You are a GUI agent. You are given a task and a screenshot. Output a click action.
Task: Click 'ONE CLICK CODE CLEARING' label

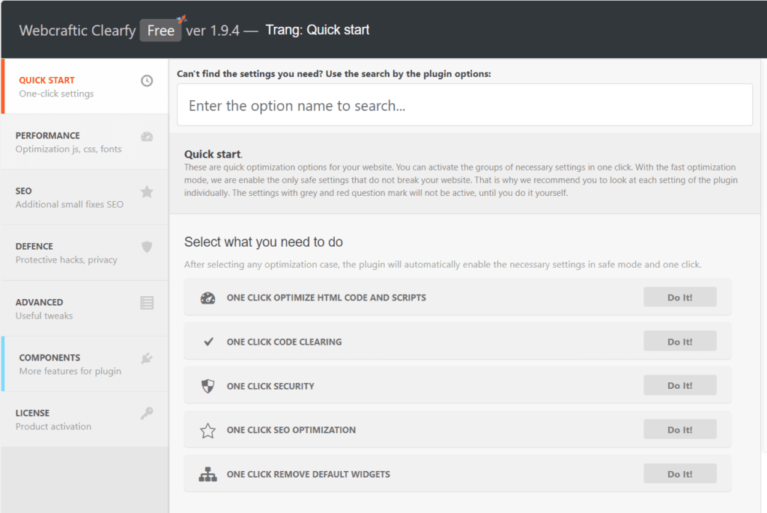(x=284, y=342)
